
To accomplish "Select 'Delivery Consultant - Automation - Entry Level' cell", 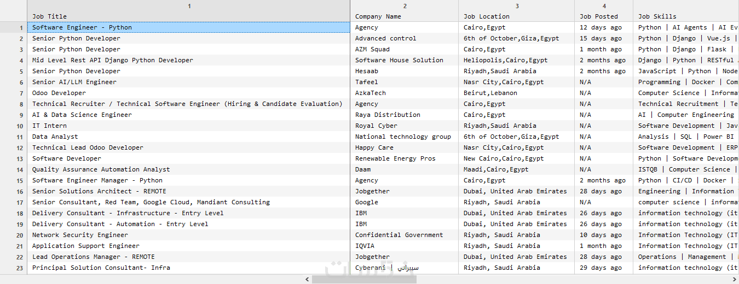I will (189, 224).
